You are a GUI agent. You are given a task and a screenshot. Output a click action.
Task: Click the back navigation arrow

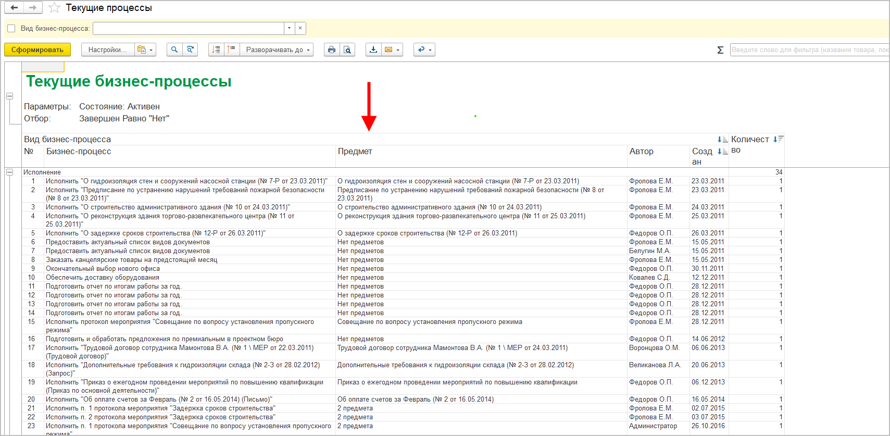[x=14, y=8]
